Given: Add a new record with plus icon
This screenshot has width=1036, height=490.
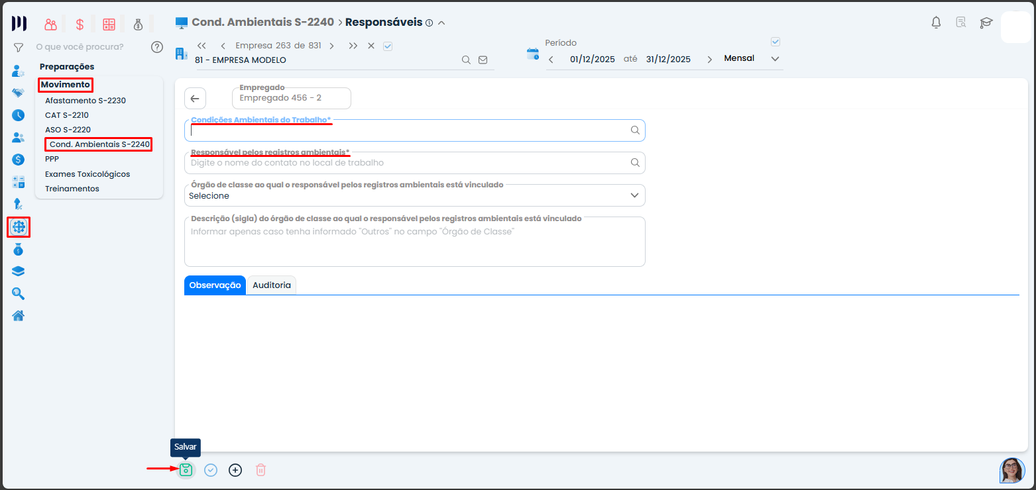Looking at the screenshot, I should [x=235, y=470].
